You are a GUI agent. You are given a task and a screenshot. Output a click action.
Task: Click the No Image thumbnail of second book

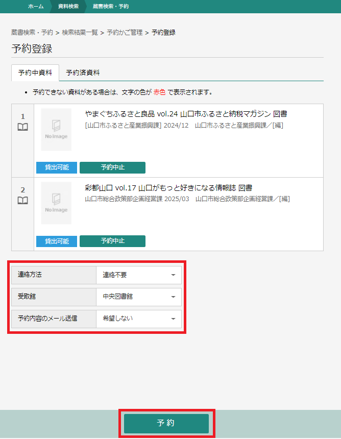tap(56, 203)
